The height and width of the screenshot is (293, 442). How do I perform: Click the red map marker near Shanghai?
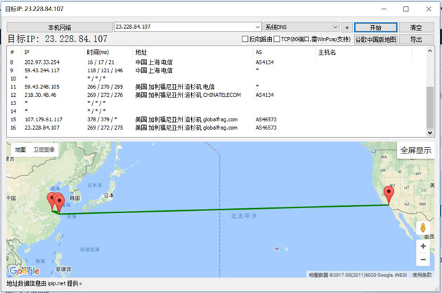(58, 203)
